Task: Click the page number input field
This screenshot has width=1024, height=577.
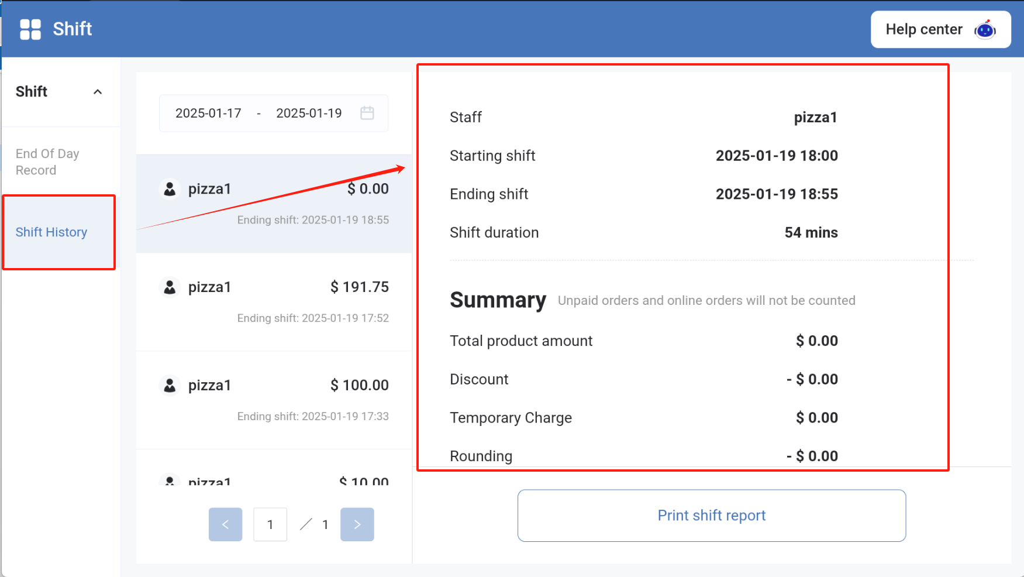Action: coord(270,524)
